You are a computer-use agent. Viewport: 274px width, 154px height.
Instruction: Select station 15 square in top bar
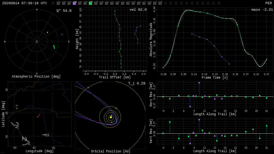click(x=133, y=3)
